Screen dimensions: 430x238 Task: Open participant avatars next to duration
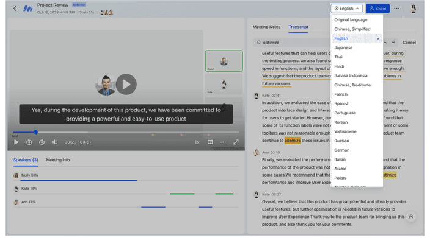(107, 12)
